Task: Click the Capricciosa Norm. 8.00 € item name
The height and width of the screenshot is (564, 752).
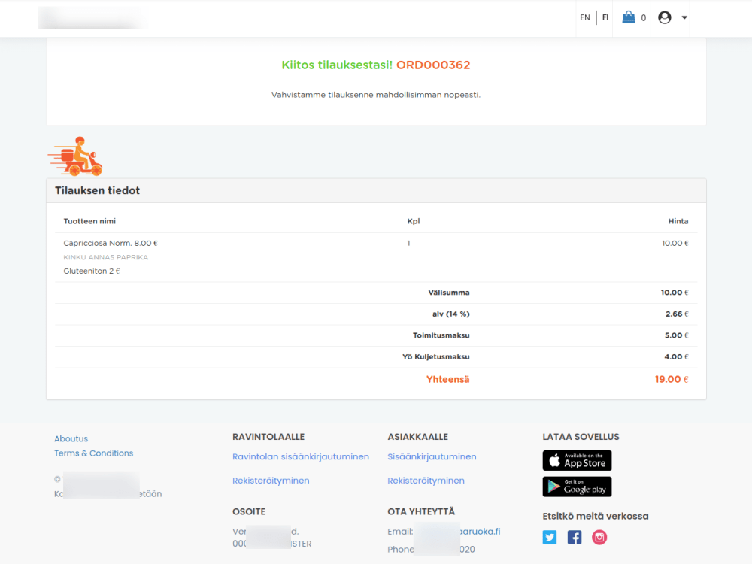Action: pyautogui.click(x=111, y=243)
